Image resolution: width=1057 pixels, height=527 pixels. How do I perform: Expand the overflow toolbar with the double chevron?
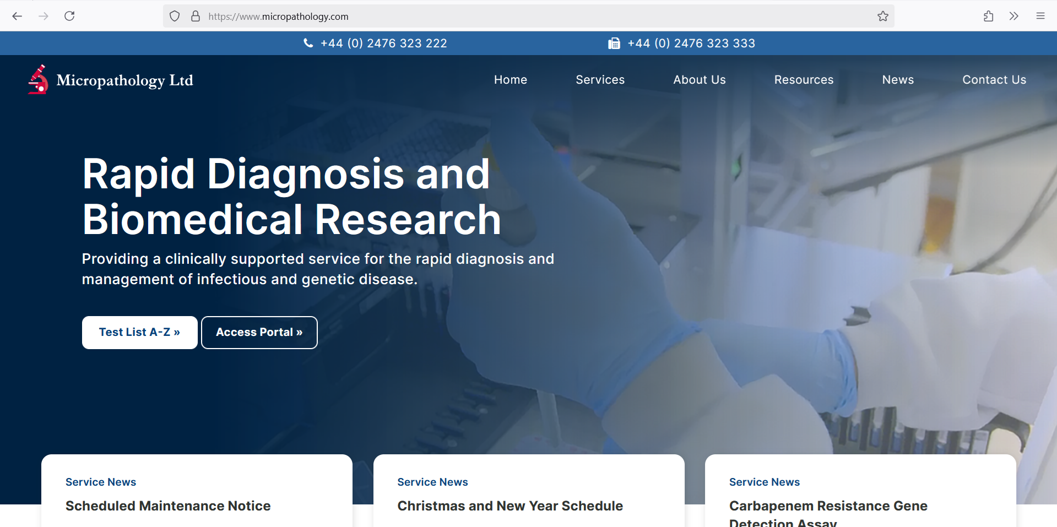coord(1013,16)
